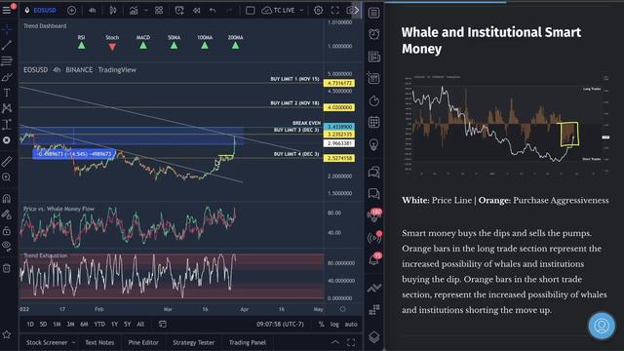This screenshot has width=624, height=351.
Task: Maximize the bottom panel
Action: 351,342
